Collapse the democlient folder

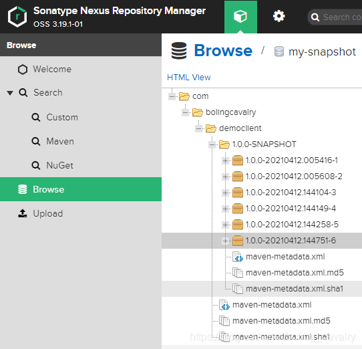199,128
